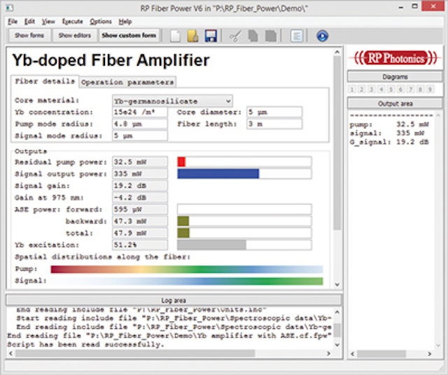
Task: Click the 'Script has been read successfully.' log line
Action: 85,345
